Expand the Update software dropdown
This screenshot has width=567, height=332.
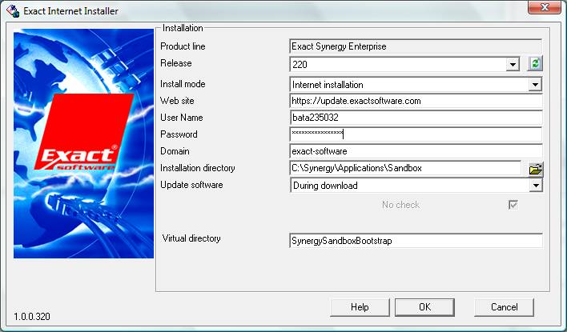pos(535,186)
